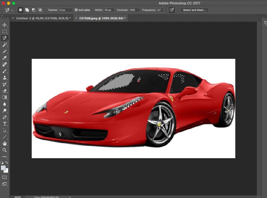This screenshot has height=198, width=267.
Task: Enable Add to Selection mode
Action: point(27,10)
